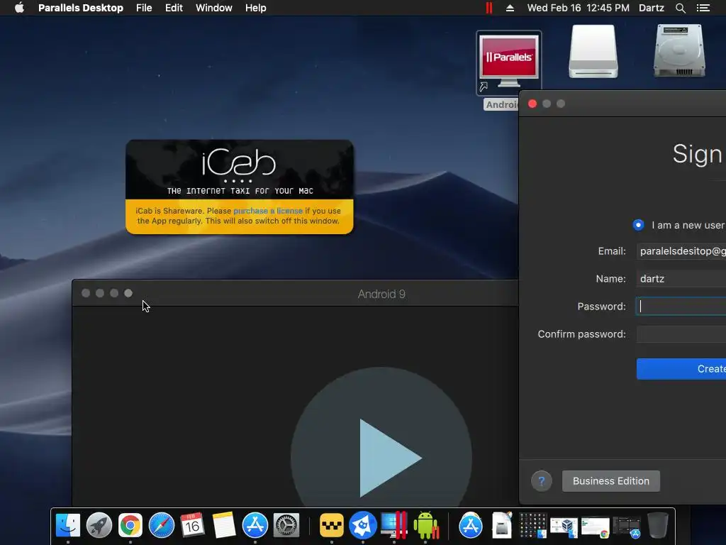Open App Store icon beside Notes
The width and height of the screenshot is (726, 545).
coord(255,525)
